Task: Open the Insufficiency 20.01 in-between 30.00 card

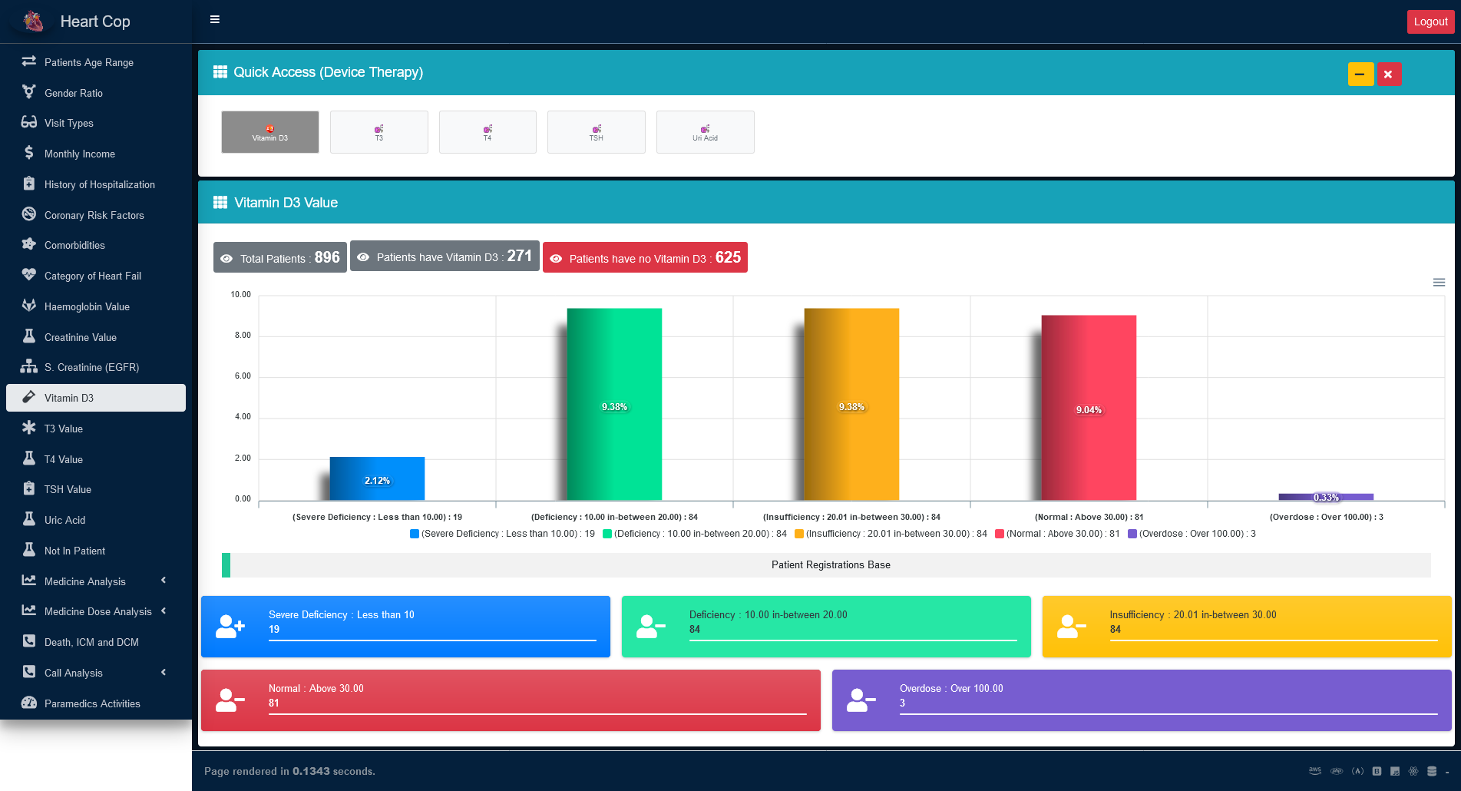Action: click(x=1246, y=627)
